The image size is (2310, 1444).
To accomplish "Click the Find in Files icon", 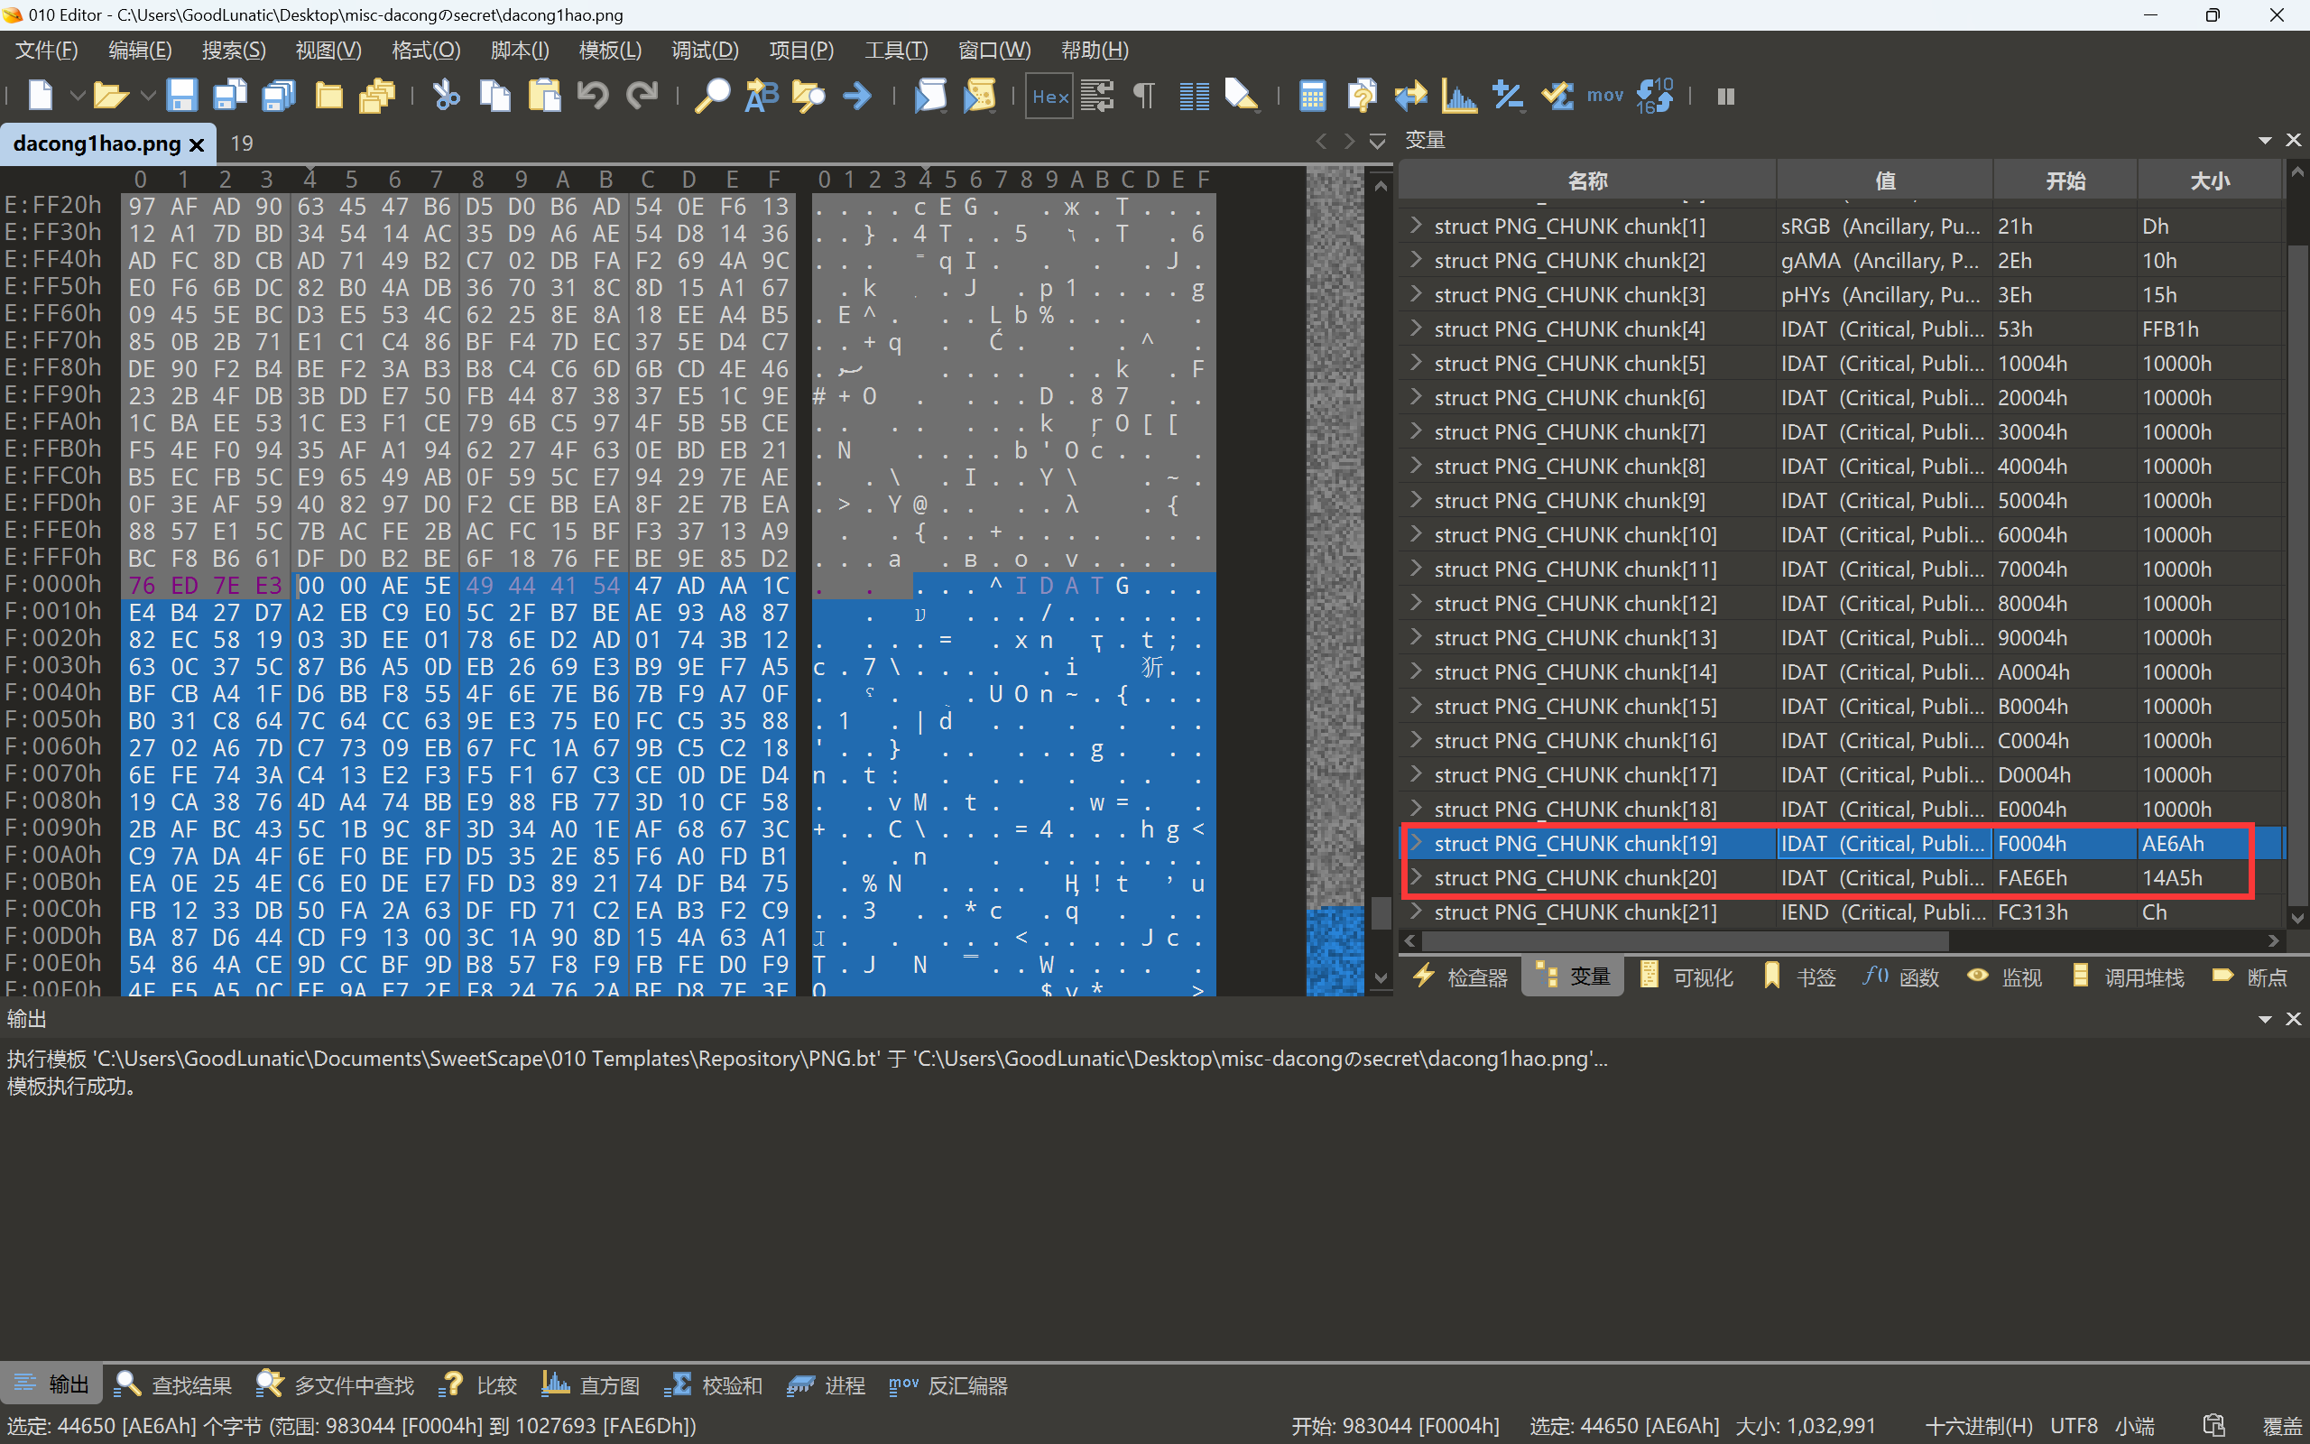I will (x=808, y=96).
